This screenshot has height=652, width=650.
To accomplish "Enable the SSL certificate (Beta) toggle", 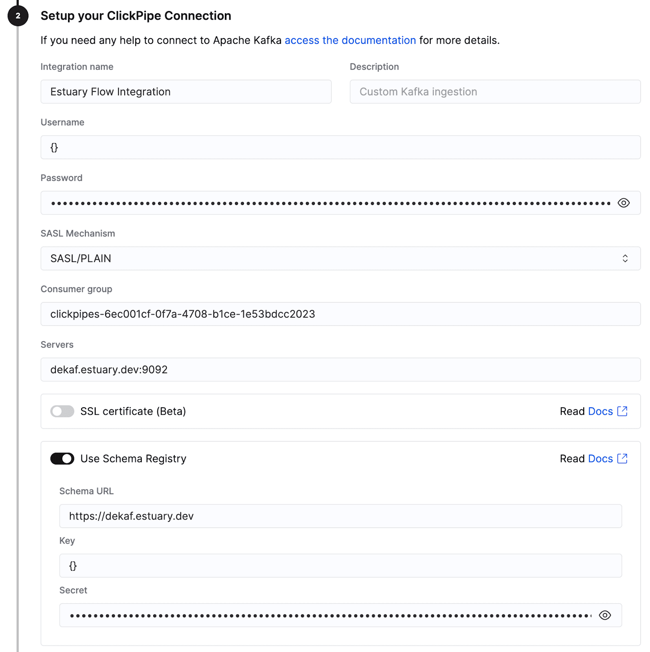I will pyautogui.click(x=62, y=411).
